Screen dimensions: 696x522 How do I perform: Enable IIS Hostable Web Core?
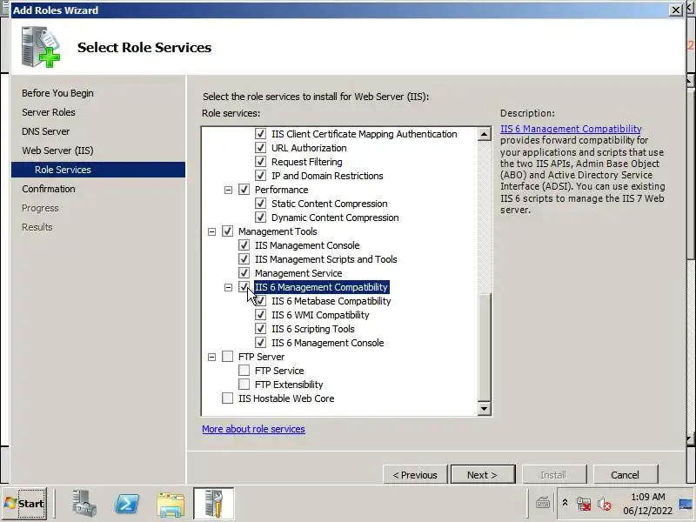pos(227,398)
